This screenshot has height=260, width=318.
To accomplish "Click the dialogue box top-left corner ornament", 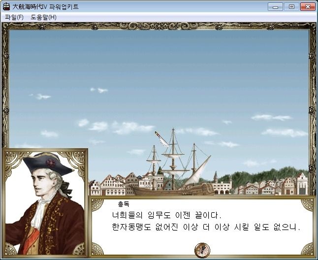I will click(x=97, y=205).
